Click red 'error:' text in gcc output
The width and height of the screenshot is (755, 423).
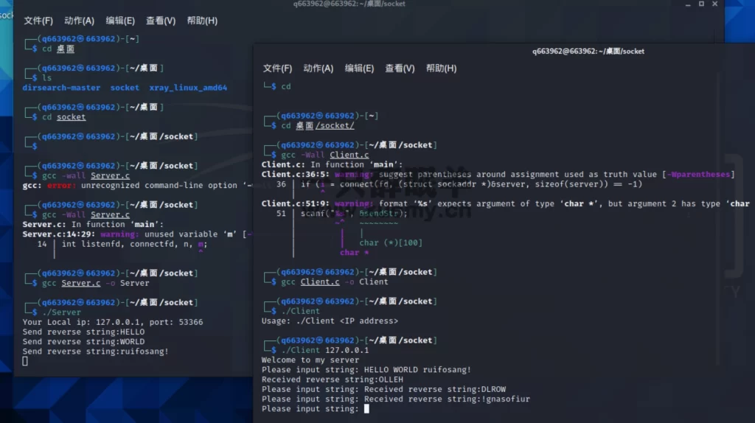(x=62, y=185)
